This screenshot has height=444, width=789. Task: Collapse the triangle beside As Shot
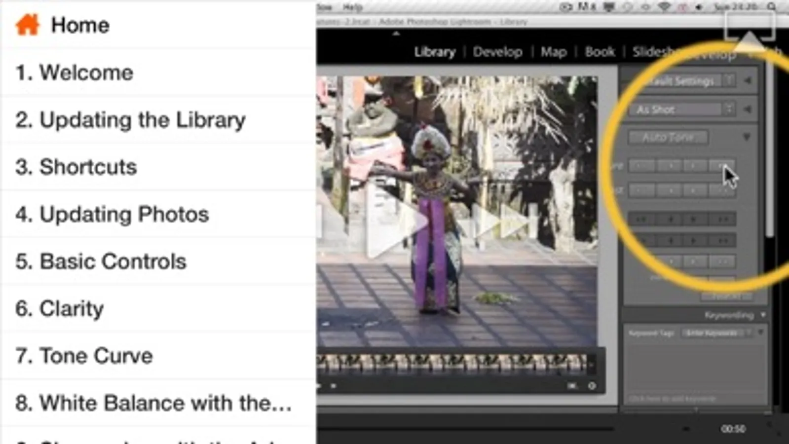coord(748,109)
